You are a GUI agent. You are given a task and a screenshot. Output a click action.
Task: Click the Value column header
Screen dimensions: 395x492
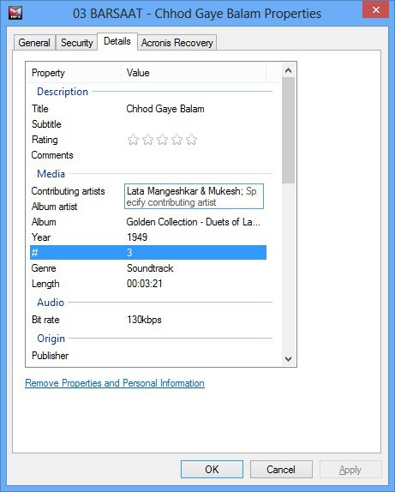coord(194,73)
